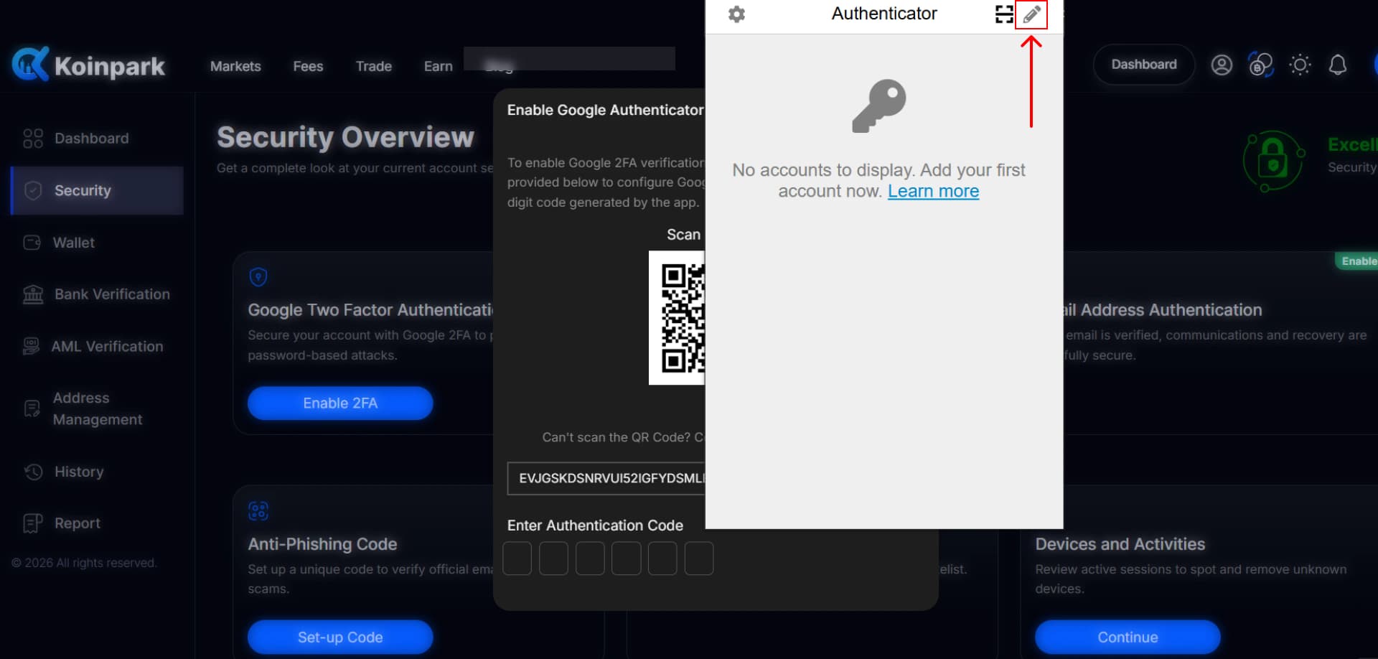Open Report in the sidebar
Image resolution: width=1378 pixels, height=659 pixels.
(x=62, y=523)
